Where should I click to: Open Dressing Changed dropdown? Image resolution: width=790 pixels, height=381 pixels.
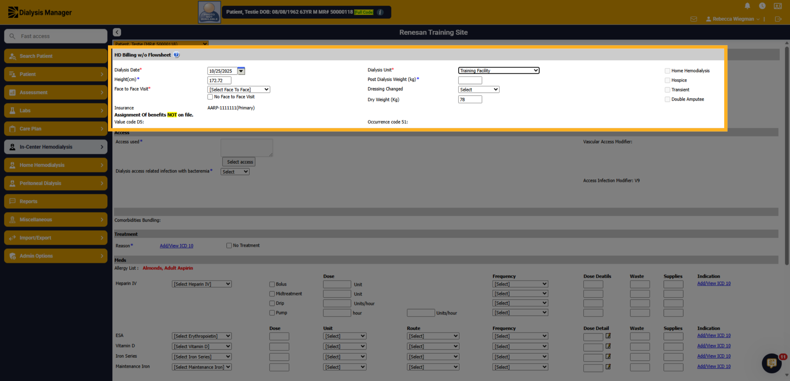[x=479, y=89]
